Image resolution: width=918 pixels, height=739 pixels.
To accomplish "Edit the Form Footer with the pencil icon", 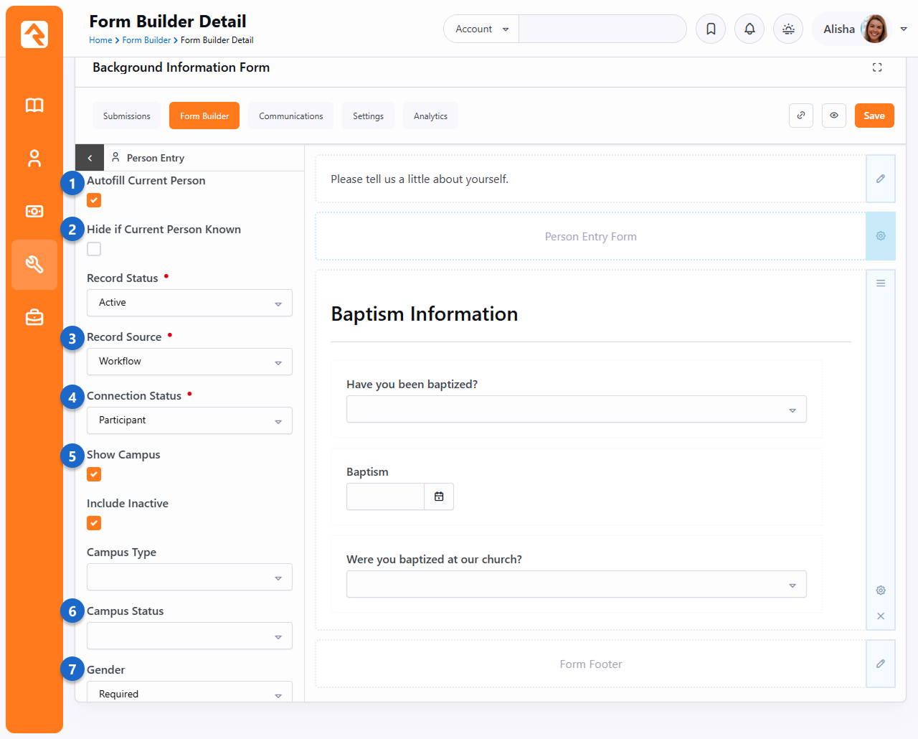I will 881,664.
